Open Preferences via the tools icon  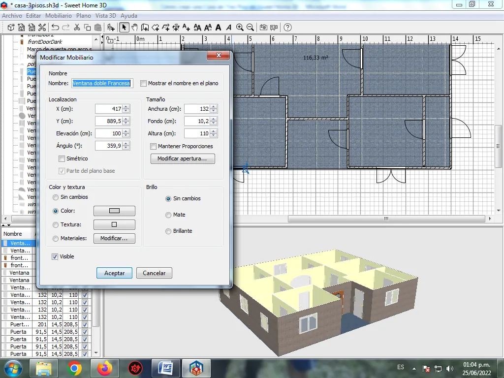(42, 28)
